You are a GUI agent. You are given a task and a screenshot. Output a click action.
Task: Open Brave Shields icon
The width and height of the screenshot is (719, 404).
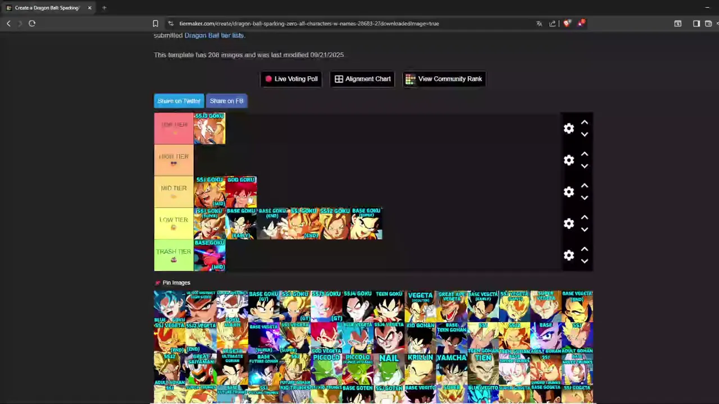[x=567, y=24]
